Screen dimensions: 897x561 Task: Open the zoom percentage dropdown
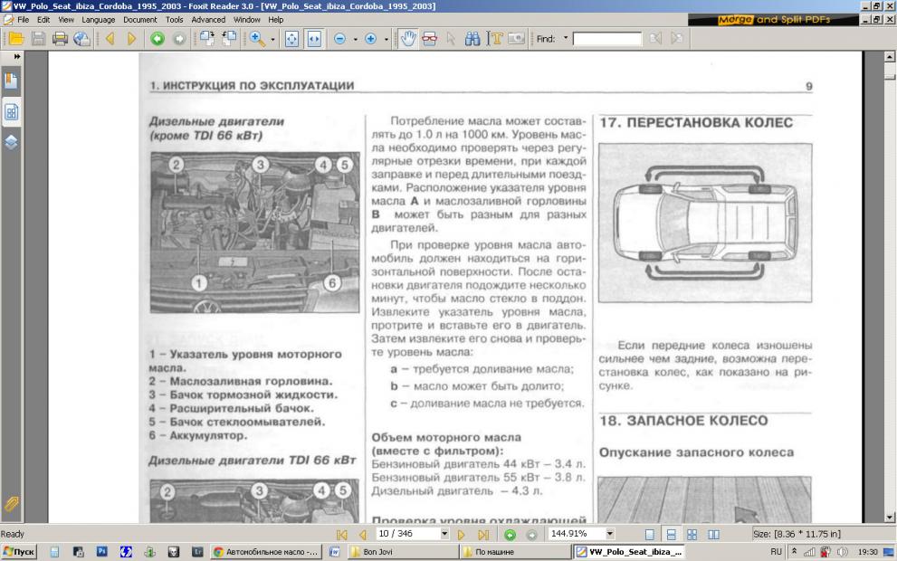609,535
